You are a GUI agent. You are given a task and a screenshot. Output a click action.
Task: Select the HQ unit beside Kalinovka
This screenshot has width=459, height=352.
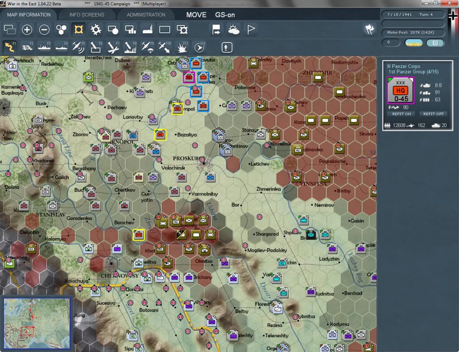pyautogui.click(x=298, y=150)
